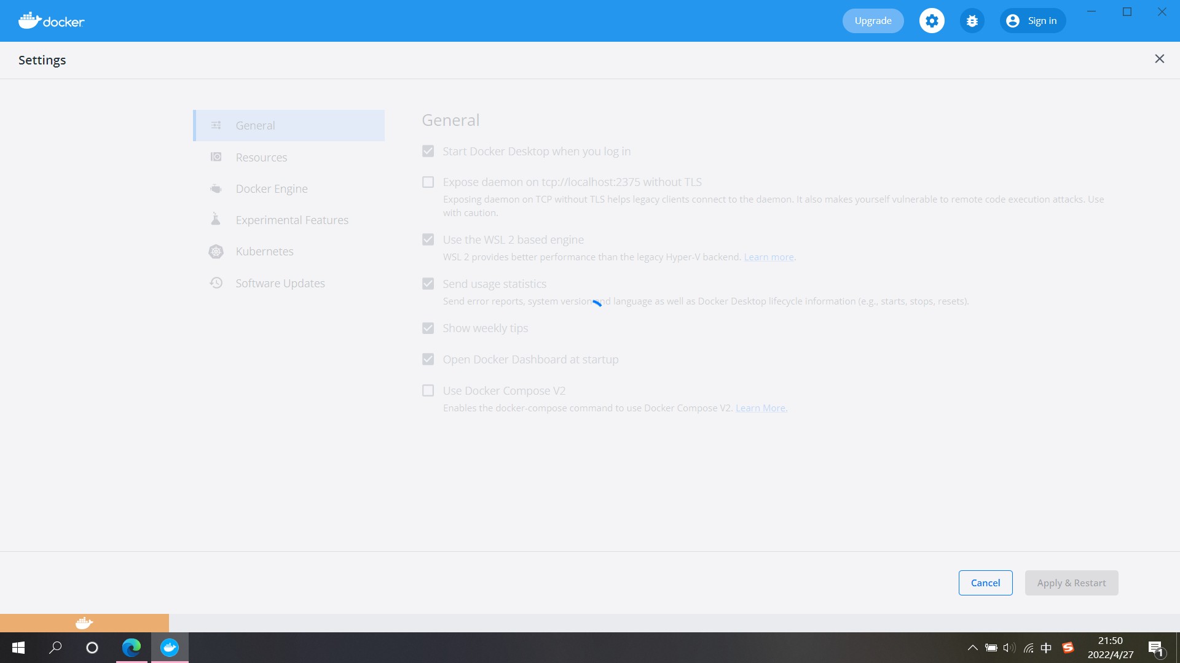Click the General heading text

coord(450,120)
